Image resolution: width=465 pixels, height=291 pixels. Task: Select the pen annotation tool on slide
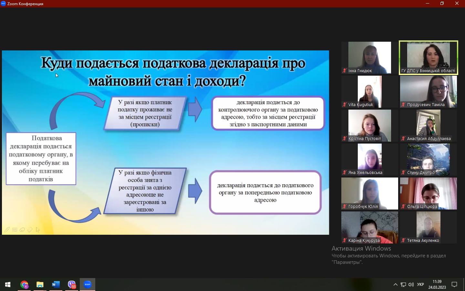point(7,230)
